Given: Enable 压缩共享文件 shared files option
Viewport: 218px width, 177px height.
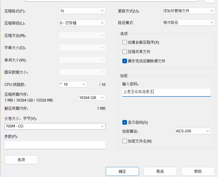Looking at the screenshot, I should click(125, 51).
